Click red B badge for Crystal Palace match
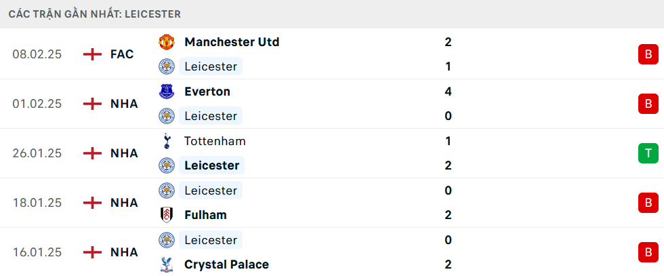 [x=648, y=252]
